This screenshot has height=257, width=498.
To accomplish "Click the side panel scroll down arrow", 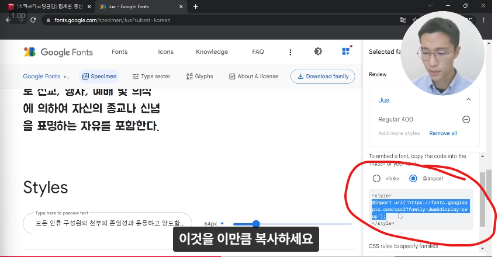I will click(483, 248).
